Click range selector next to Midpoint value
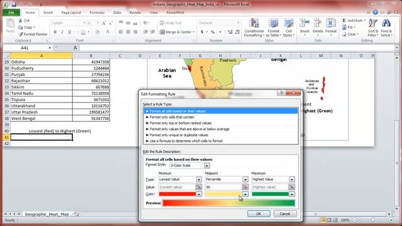This screenshot has height=226, width=402. pyautogui.click(x=245, y=187)
